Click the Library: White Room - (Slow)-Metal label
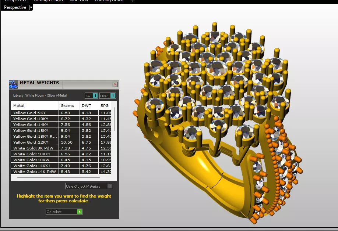 click(x=40, y=95)
